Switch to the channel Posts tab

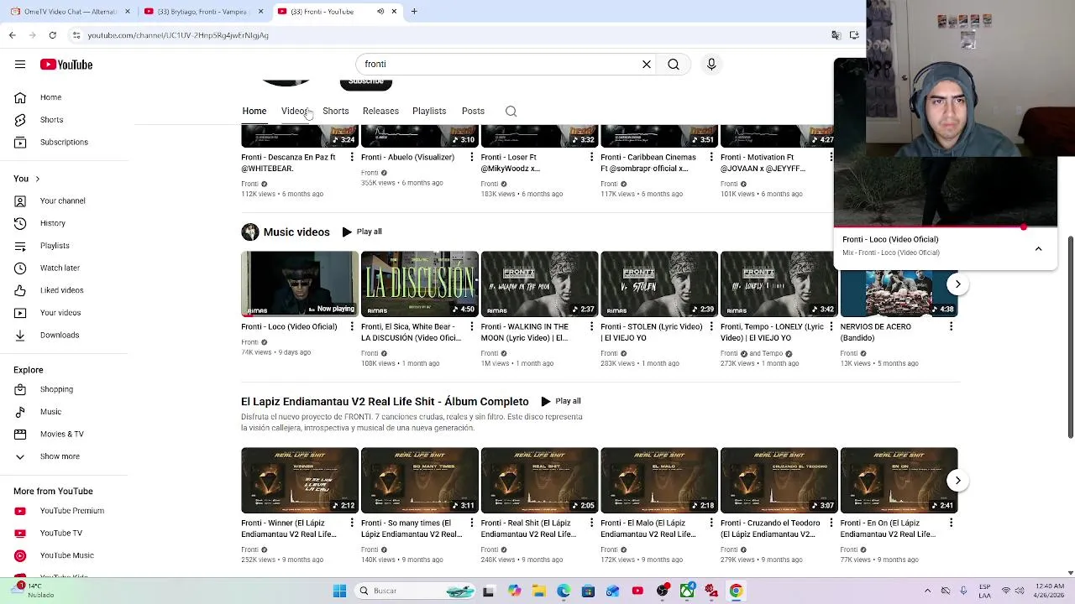473,111
